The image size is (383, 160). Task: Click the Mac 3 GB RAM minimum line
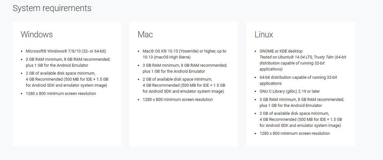(x=185, y=68)
